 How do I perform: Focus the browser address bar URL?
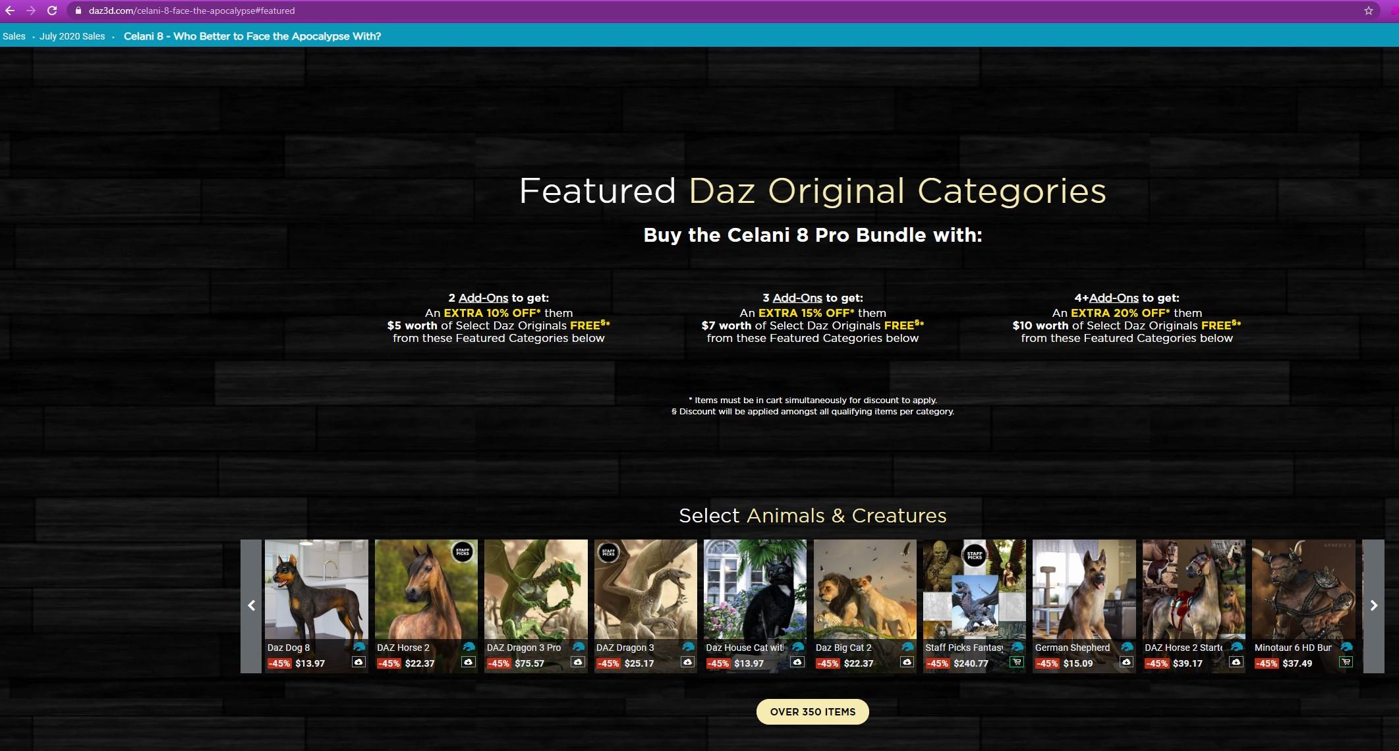192,11
